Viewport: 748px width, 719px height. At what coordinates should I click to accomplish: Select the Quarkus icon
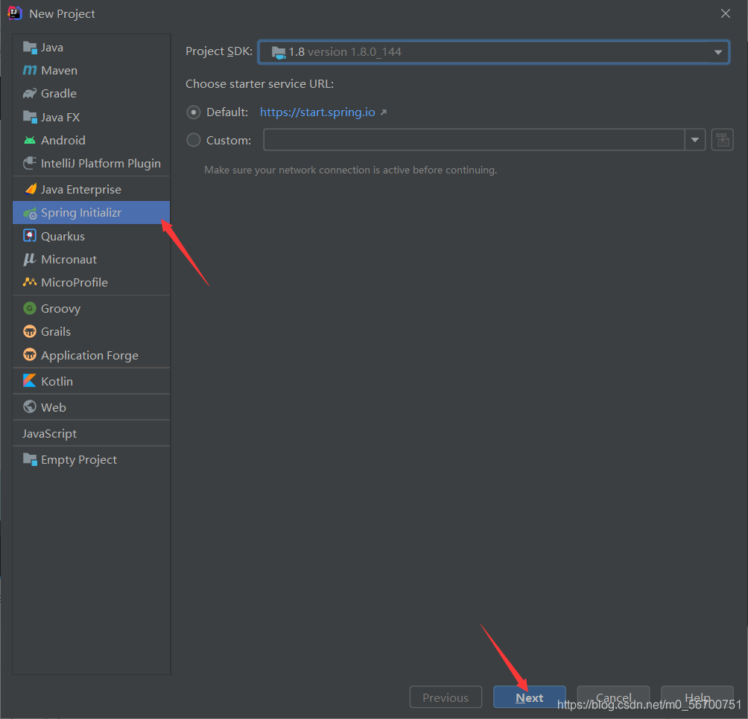pyautogui.click(x=30, y=236)
